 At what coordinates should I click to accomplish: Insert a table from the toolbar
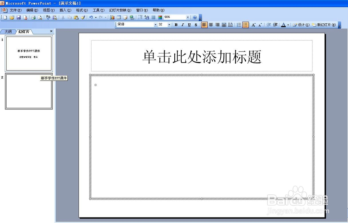click(x=118, y=17)
